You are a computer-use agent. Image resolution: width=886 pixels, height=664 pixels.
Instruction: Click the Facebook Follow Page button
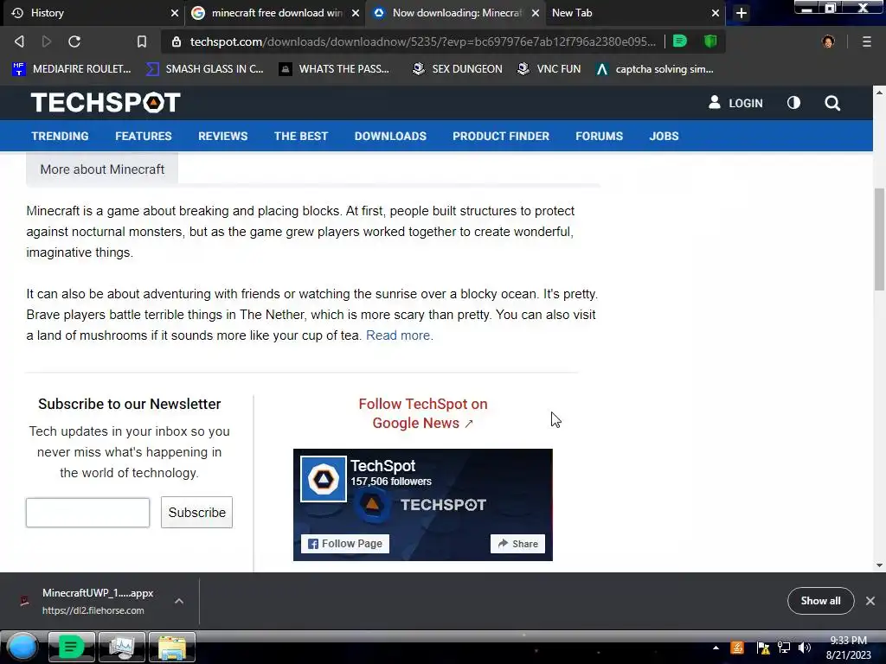pyautogui.click(x=345, y=544)
